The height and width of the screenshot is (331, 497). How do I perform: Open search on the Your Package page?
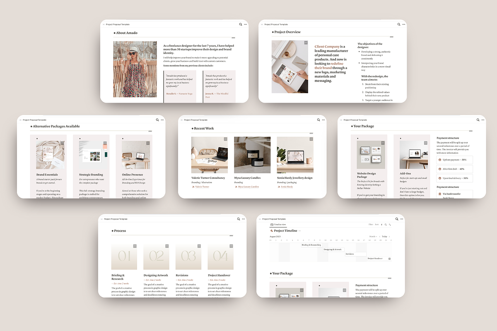(x=478, y=120)
